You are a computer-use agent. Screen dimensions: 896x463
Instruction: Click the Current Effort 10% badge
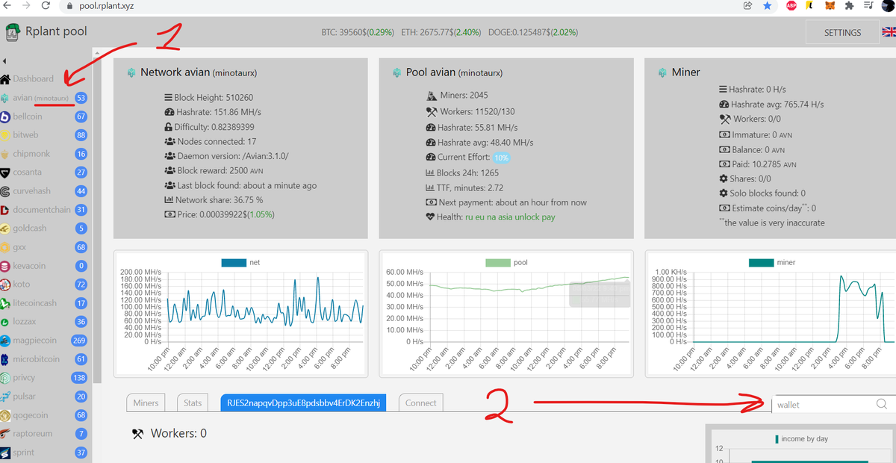(500, 158)
